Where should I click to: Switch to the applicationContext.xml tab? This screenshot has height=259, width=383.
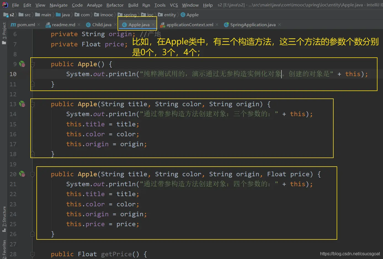[190, 25]
